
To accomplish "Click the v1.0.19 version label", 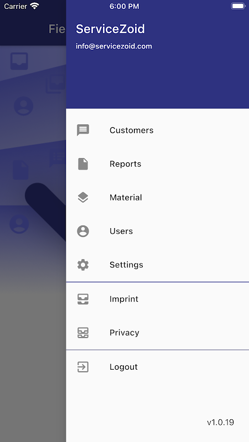I will [220, 422].
